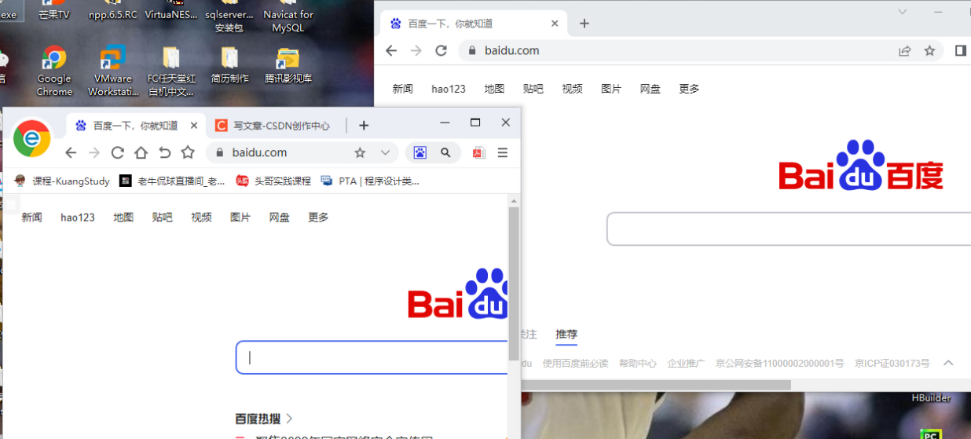Close the 百度一下 tab in front browser
This screenshot has height=439, width=971.
pos(194,126)
